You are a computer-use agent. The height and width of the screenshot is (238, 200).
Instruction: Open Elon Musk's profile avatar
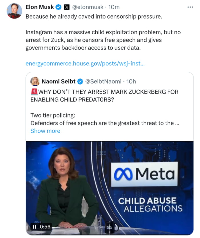click(14, 11)
